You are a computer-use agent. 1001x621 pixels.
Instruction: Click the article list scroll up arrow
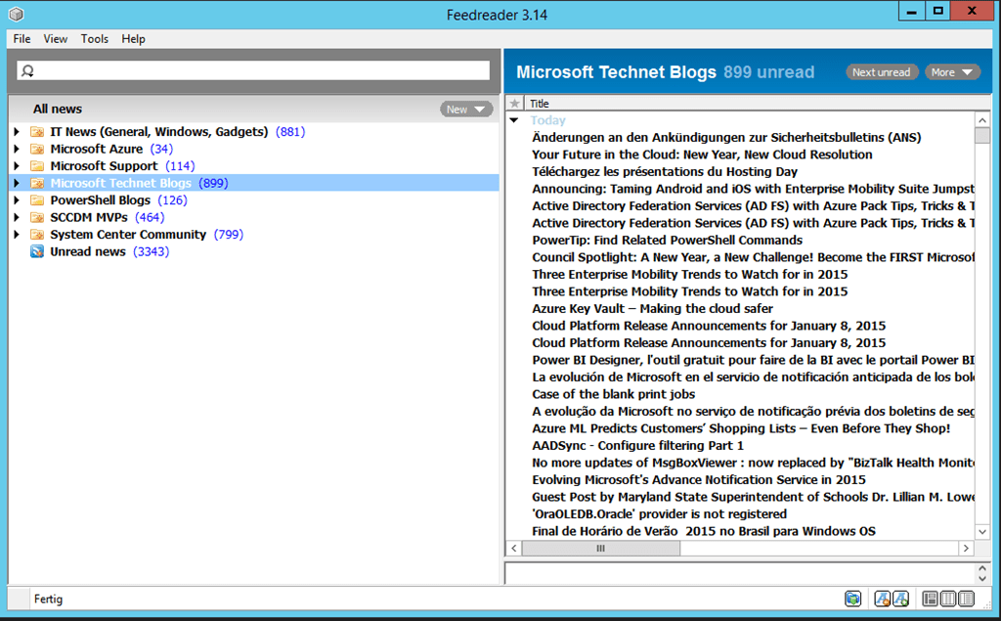[x=982, y=120]
